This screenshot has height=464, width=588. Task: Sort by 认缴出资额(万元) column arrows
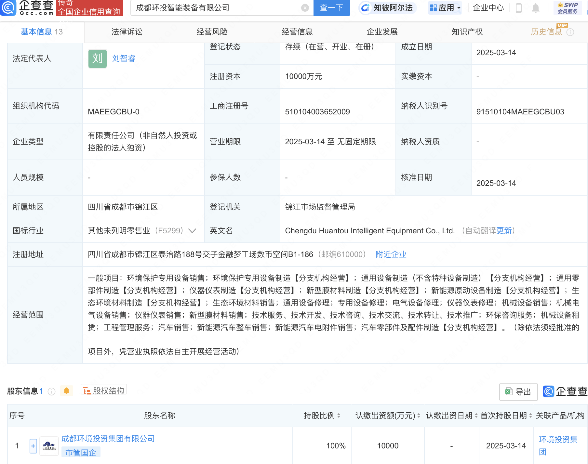coord(419,415)
